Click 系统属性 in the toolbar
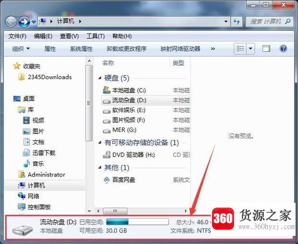Viewport: 298px width, 244px height. (81, 49)
